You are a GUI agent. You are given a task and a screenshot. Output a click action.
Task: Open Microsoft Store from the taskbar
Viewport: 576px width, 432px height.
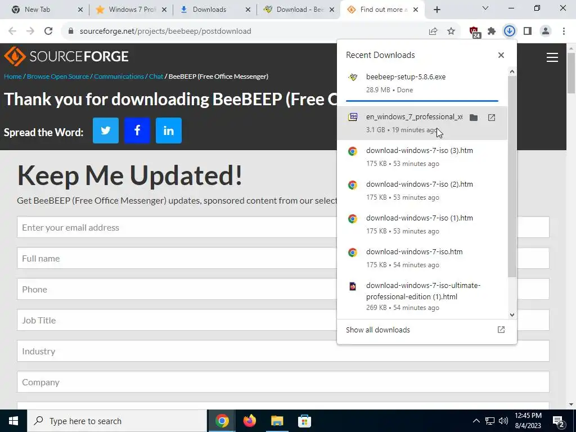point(304,421)
